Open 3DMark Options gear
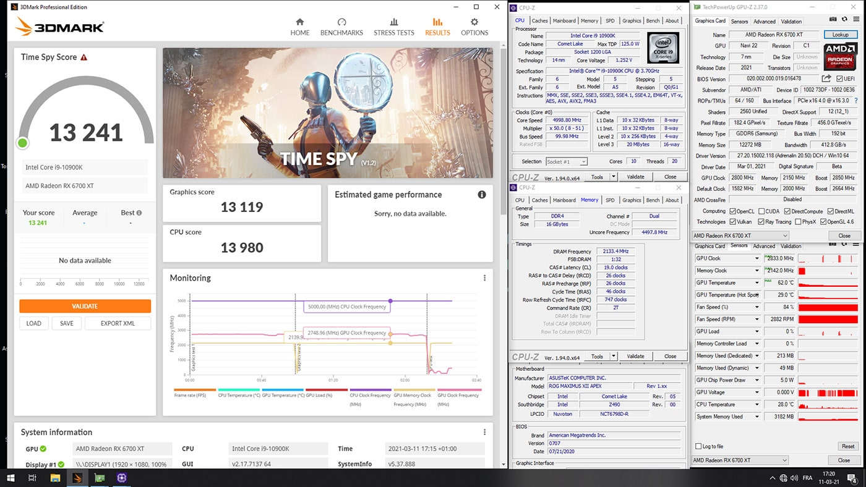Screen dimensions: 866x487 pyautogui.click(x=474, y=27)
